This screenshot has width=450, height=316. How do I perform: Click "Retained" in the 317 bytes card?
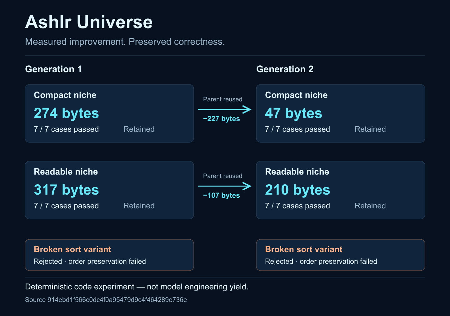click(139, 206)
